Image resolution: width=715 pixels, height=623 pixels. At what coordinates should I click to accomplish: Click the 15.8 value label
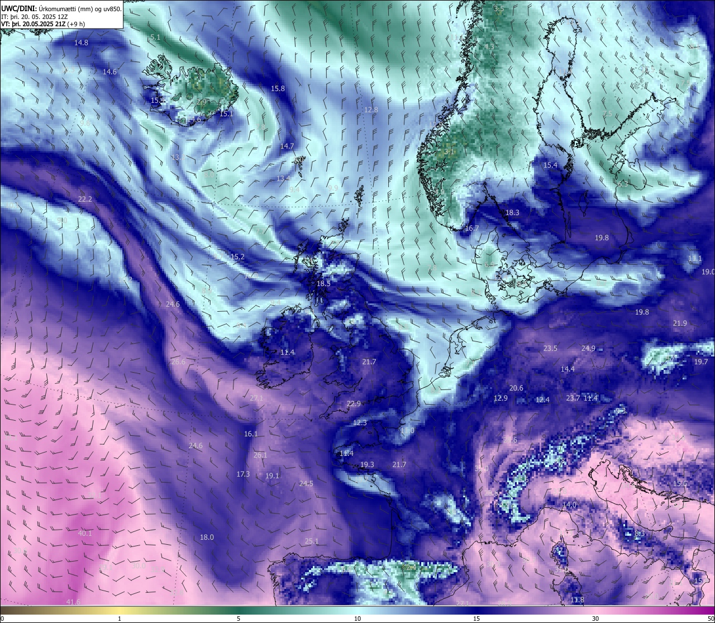[x=278, y=88]
